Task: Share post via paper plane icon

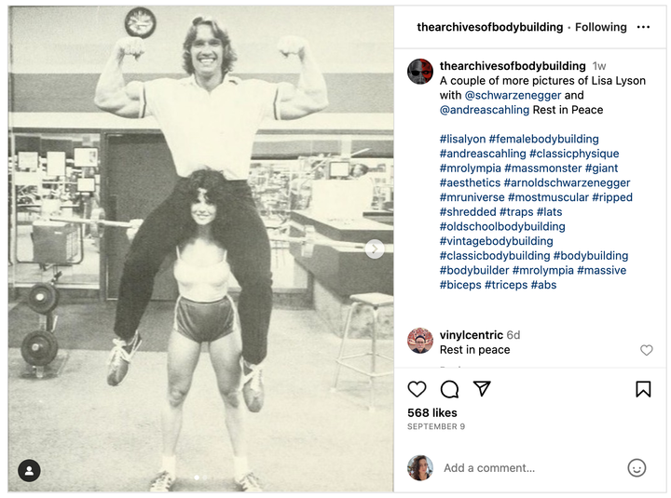Action: (x=482, y=388)
